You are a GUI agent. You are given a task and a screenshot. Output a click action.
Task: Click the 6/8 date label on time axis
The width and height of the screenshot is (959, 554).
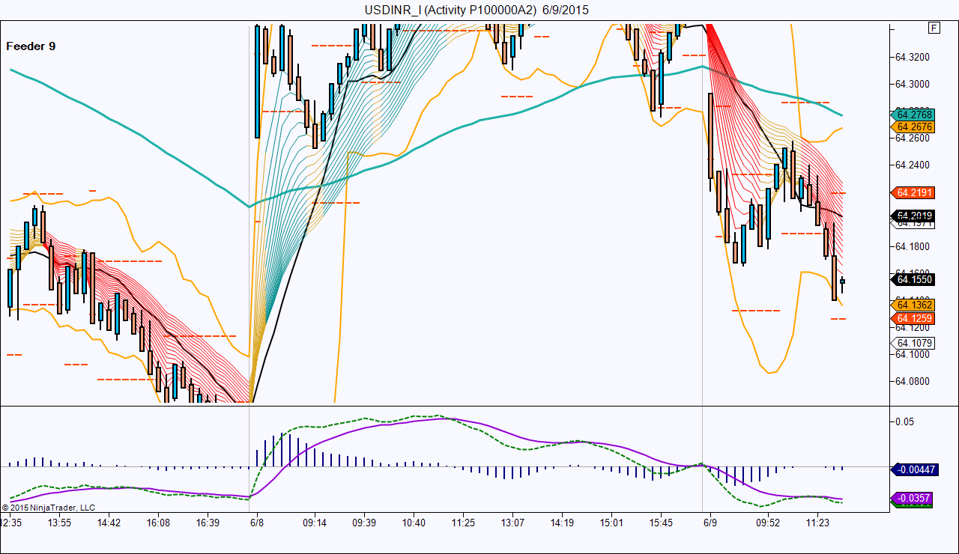point(257,523)
